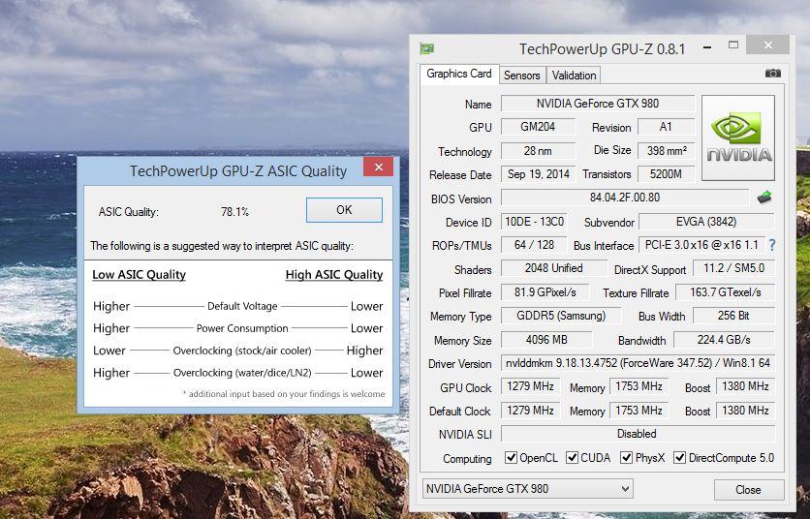Image resolution: width=810 pixels, height=519 pixels.
Task: Click the 'Power Consumption' row label
Action: click(242, 328)
